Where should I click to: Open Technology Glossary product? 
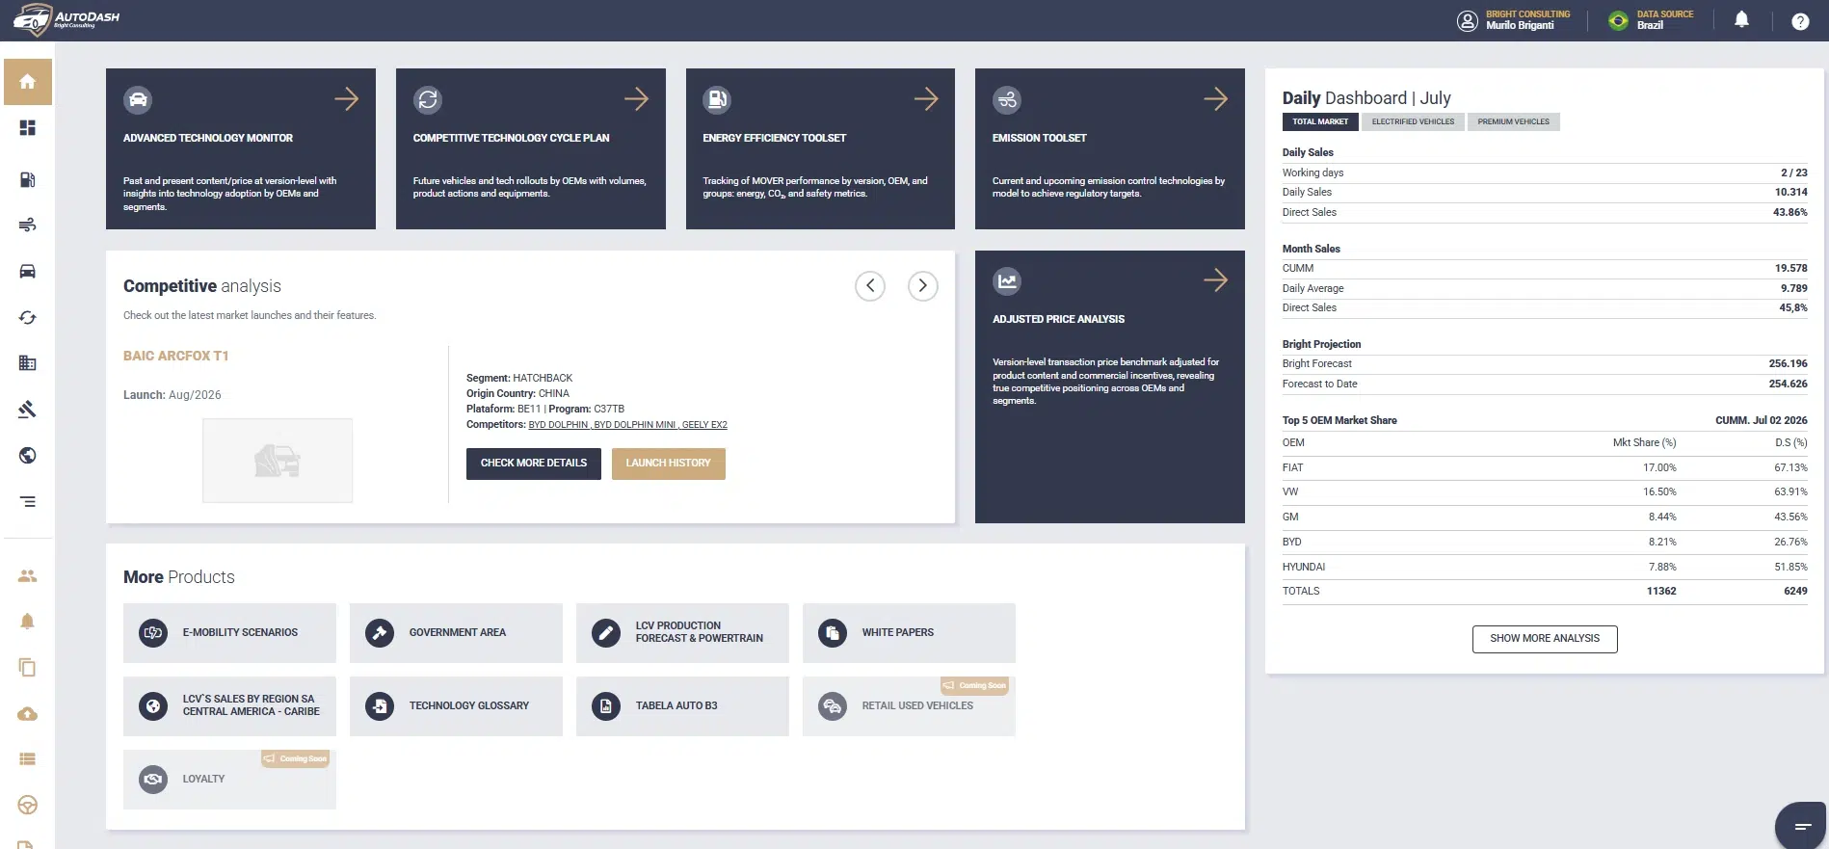coord(456,706)
